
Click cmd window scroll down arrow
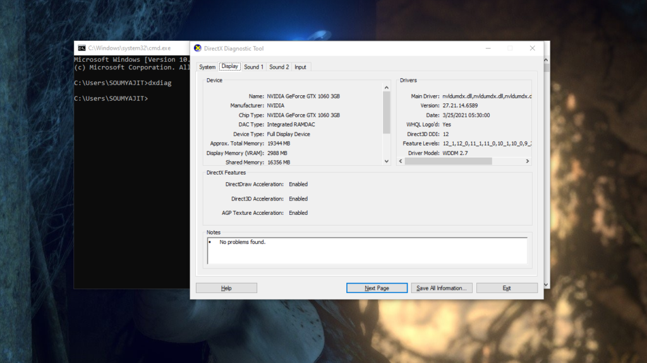(x=547, y=285)
